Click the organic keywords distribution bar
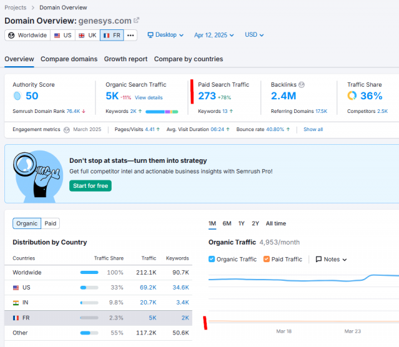 click(162, 112)
